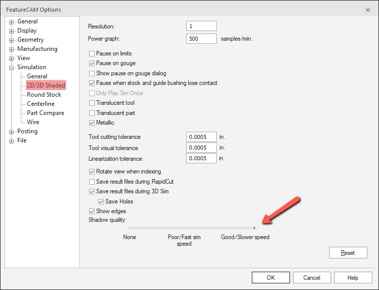Open the Round Stock page

(x=44, y=95)
